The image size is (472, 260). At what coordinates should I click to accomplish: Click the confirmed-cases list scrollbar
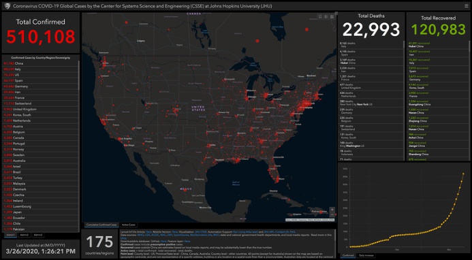tap(78, 76)
